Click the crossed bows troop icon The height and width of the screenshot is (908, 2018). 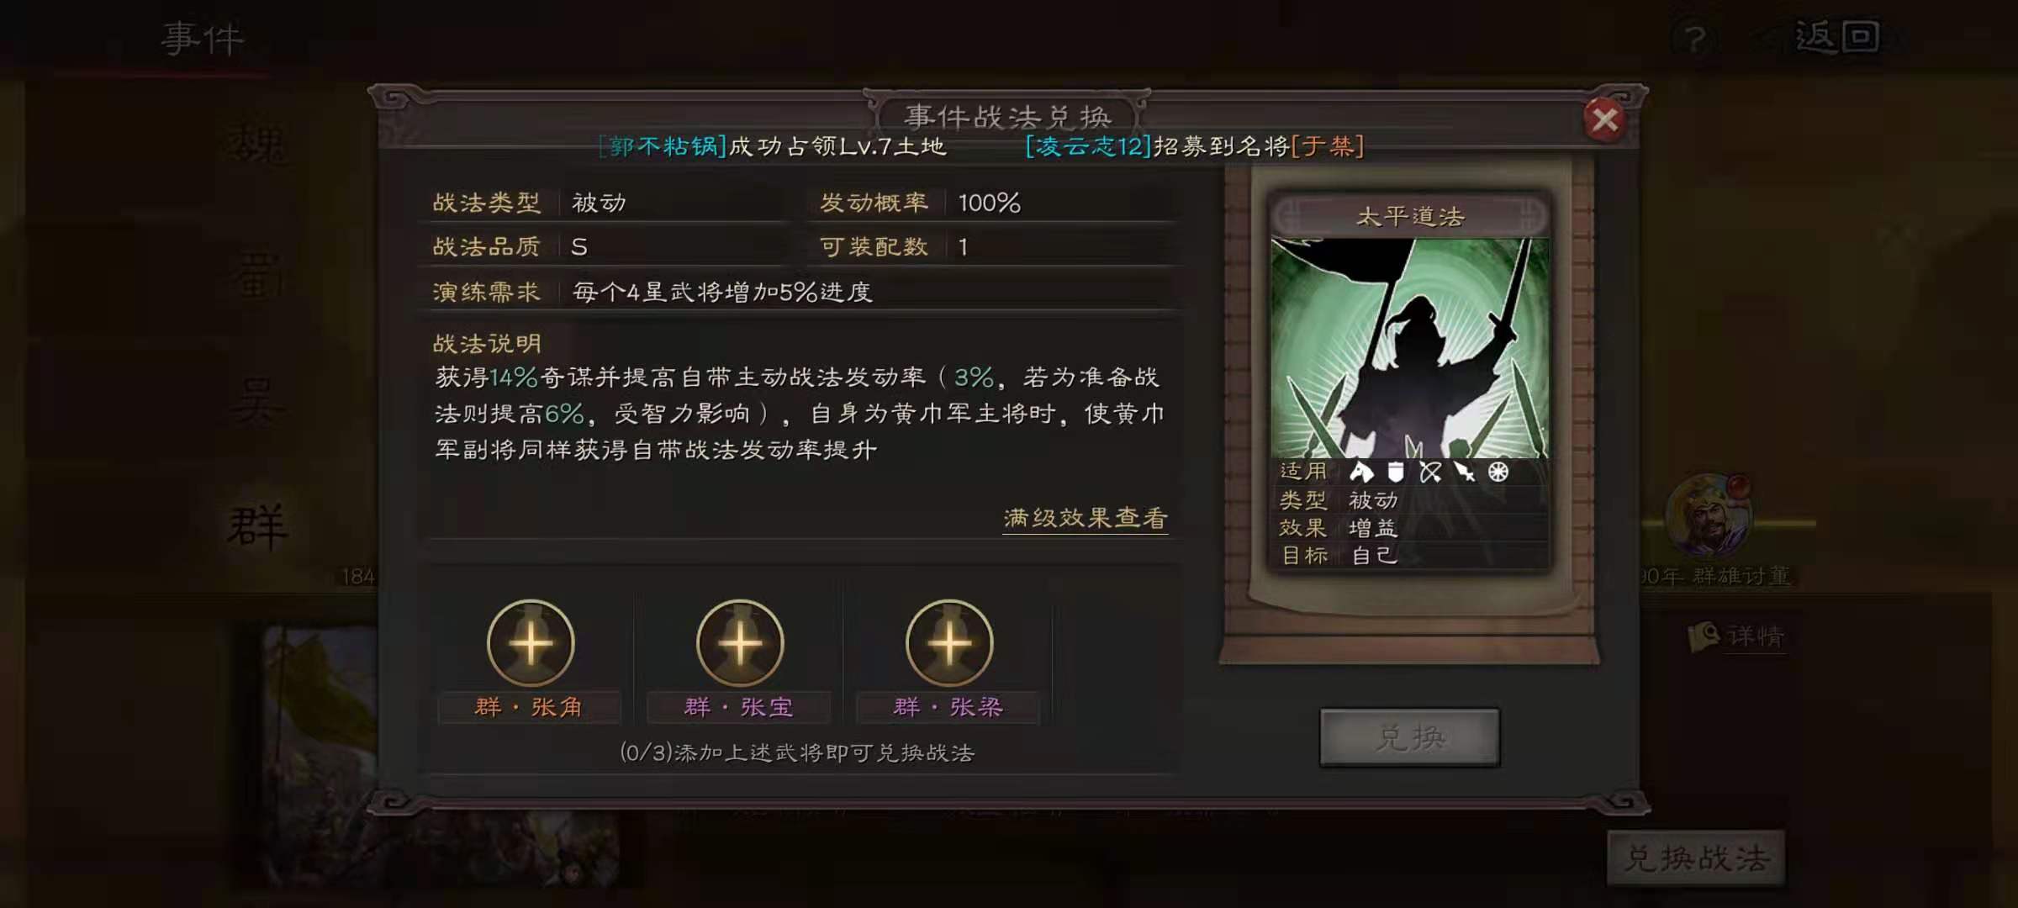pyautogui.click(x=1430, y=472)
